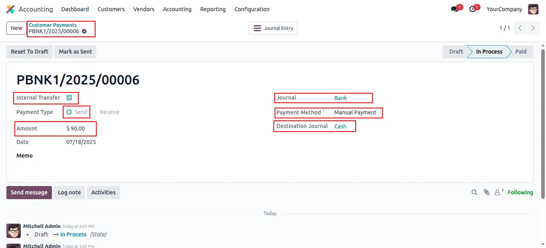Screen dimensions: 546x248
Task: Go back via Customer Payments breadcrumb
Action: point(53,25)
